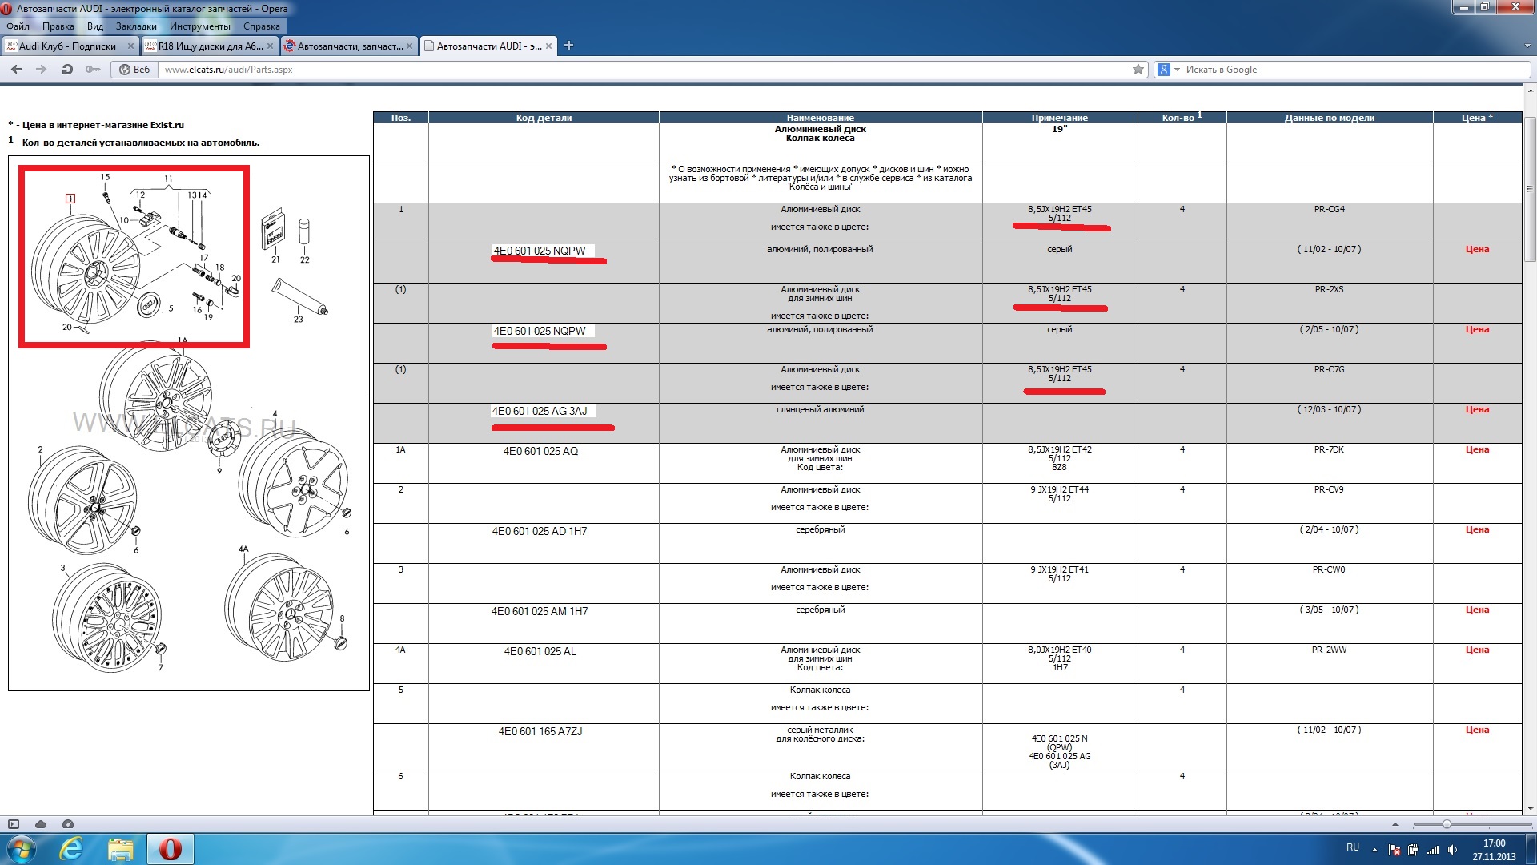Open the Закладки menu
Viewport: 1537px width, 865px height.
point(136,26)
